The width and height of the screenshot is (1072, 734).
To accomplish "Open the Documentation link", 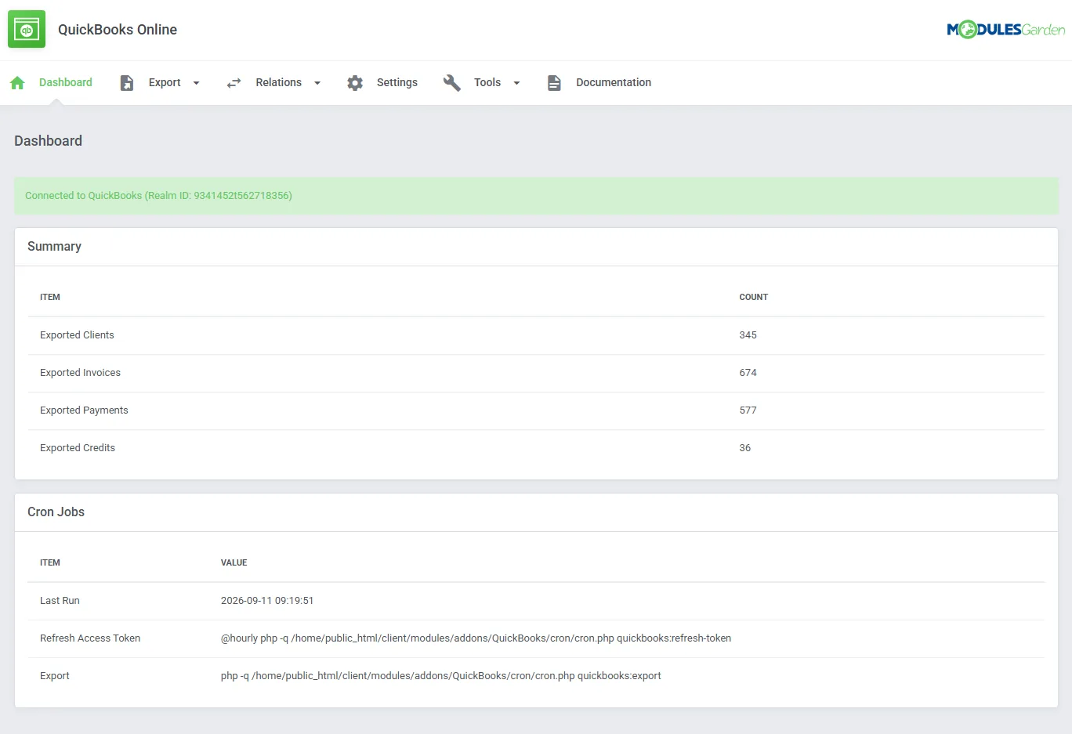I will 614,82.
